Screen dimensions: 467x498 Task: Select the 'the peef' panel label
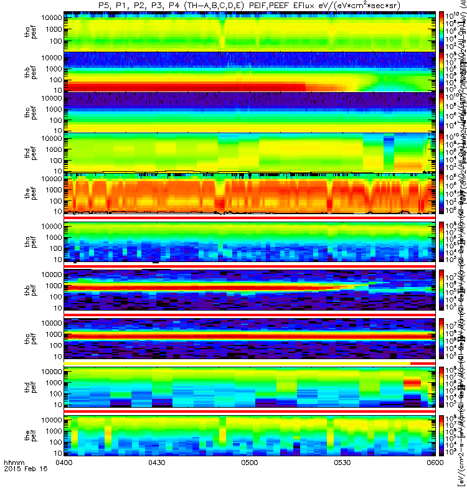pos(31,194)
